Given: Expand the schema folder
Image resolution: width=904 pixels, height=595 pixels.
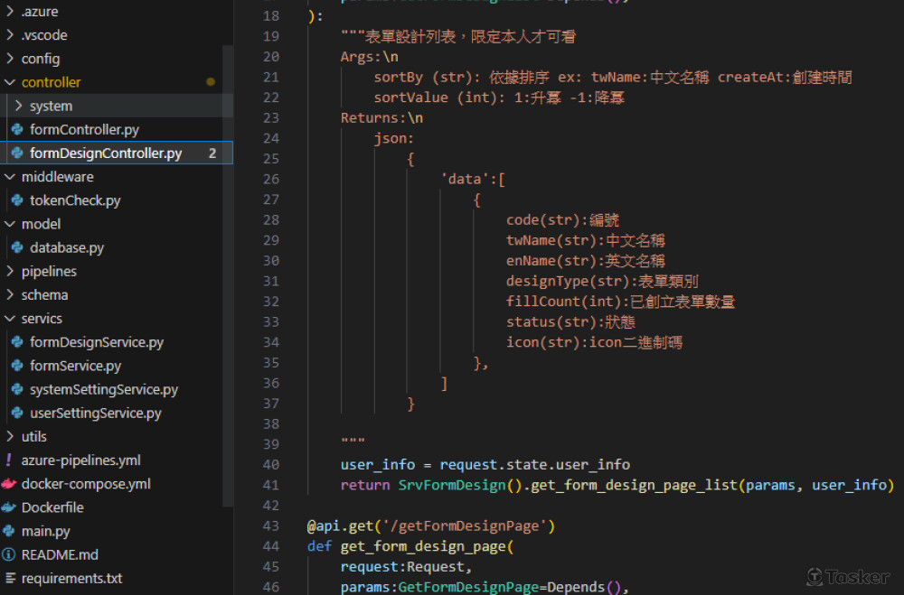Looking at the screenshot, I should [43, 295].
